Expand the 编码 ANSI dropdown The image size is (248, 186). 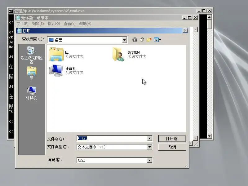click(x=149, y=160)
